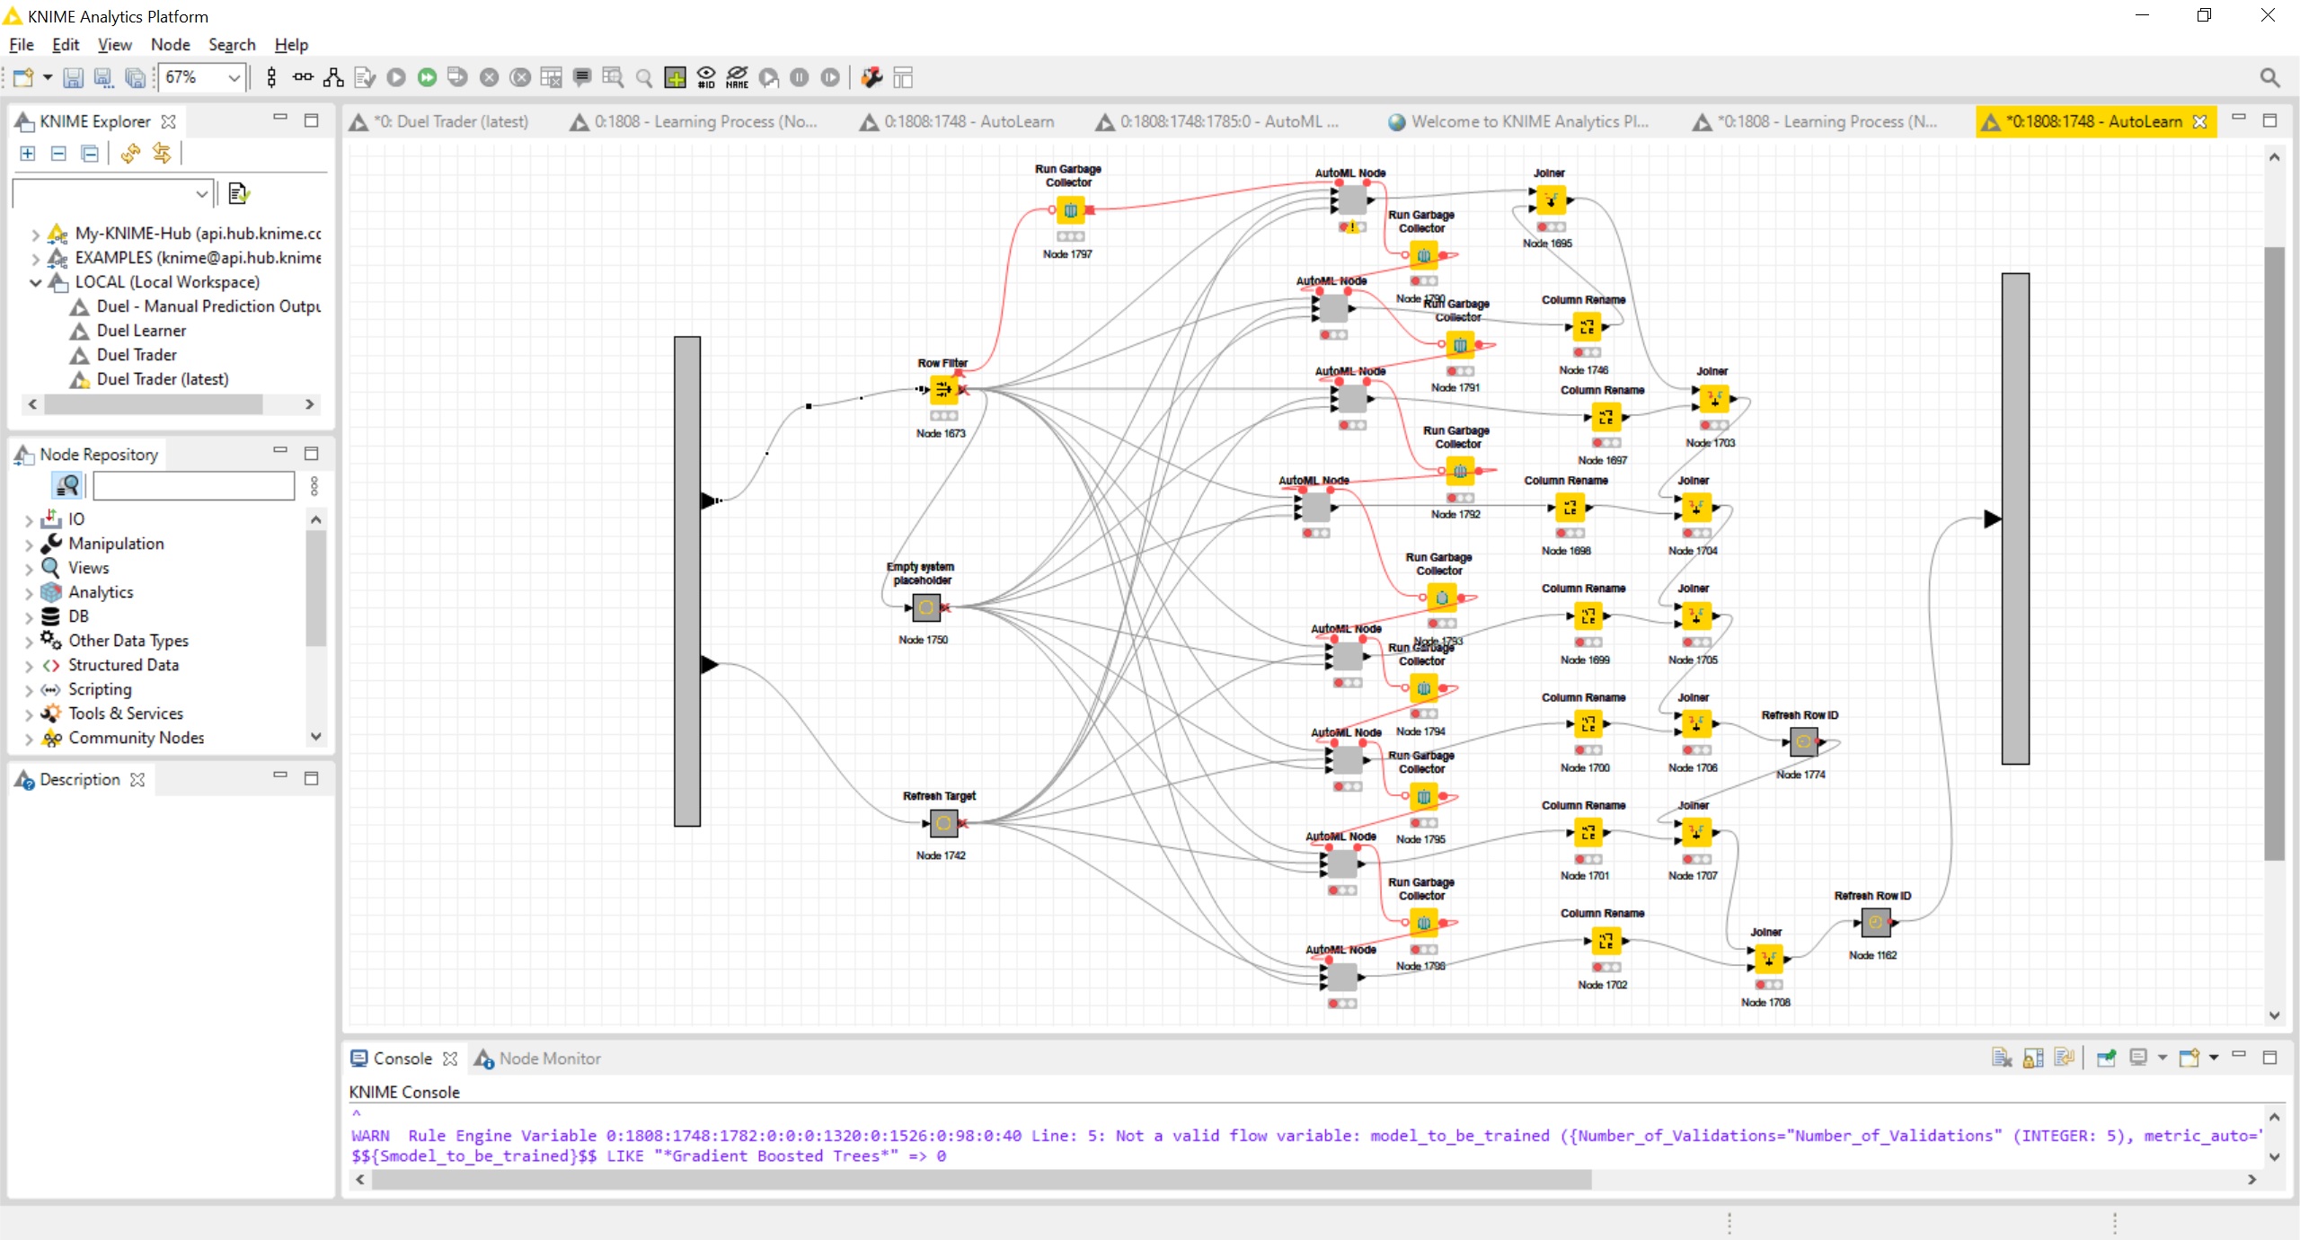The width and height of the screenshot is (2300, 1240).
Task: Click the Node Repository search field
Action: coord(193,486)
